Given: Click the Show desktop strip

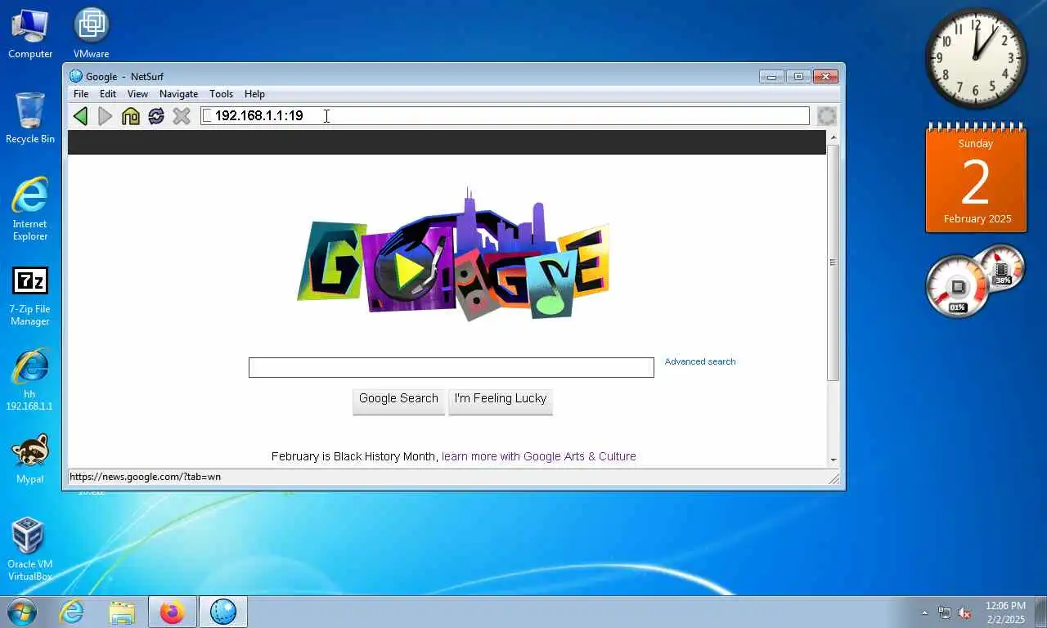Looking at the screenshot, I should point(1041,612).
